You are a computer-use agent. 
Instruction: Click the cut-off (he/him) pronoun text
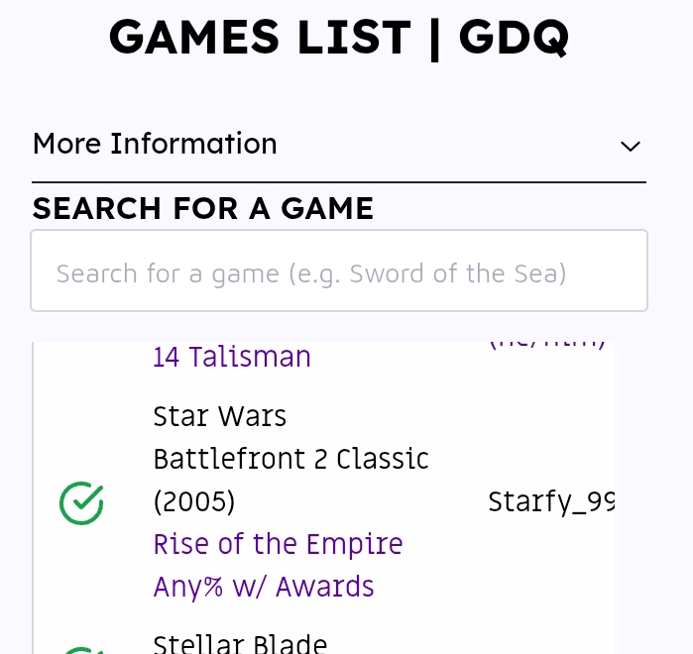coord(546,345)
